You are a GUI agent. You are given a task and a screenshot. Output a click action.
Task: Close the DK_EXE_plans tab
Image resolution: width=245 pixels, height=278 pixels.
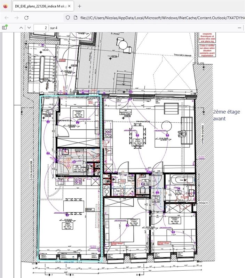69,6
